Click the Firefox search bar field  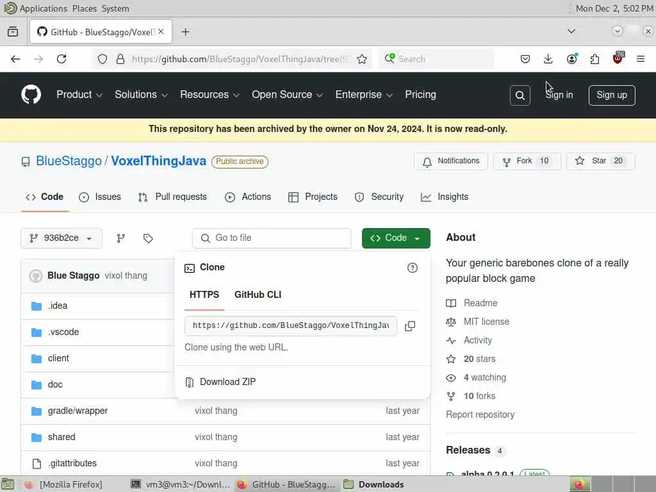click(x=437, y=59)
